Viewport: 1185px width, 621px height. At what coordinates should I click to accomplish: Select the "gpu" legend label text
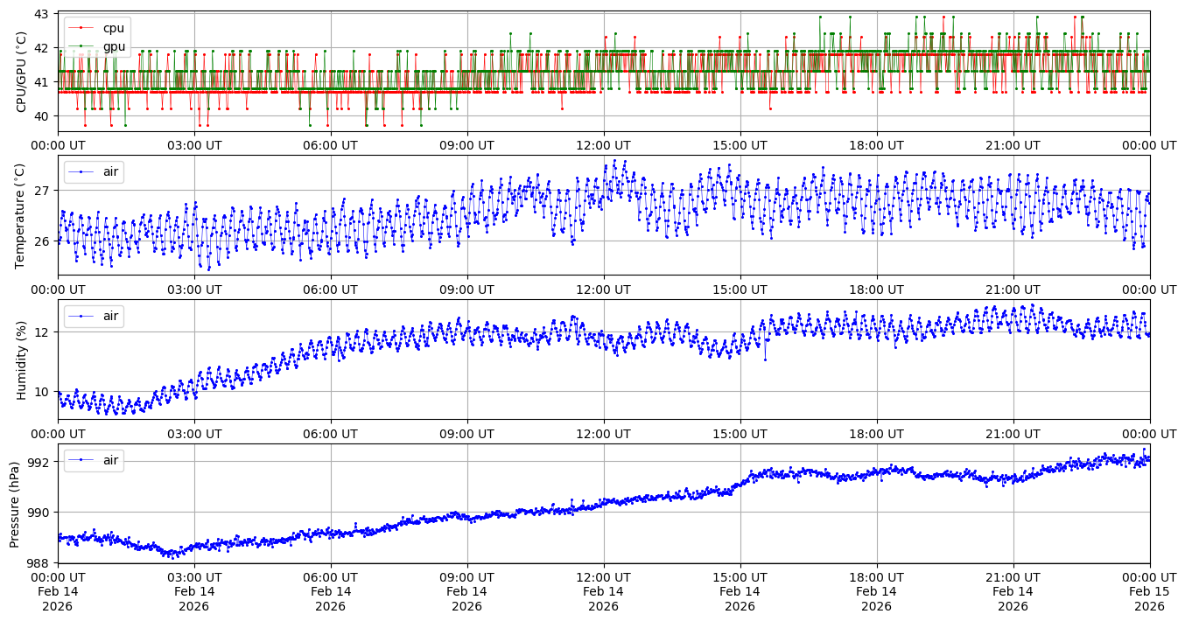pyautogui.click(x=114, y=45)
